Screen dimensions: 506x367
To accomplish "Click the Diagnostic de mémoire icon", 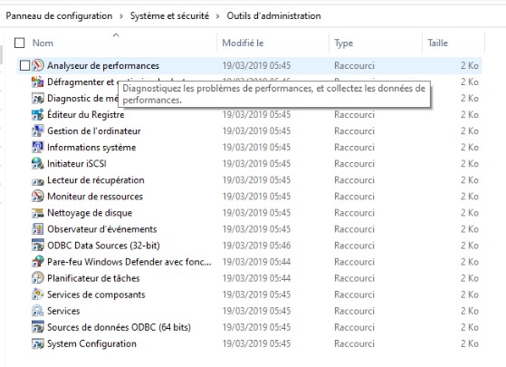I will [x=38, y=98].
